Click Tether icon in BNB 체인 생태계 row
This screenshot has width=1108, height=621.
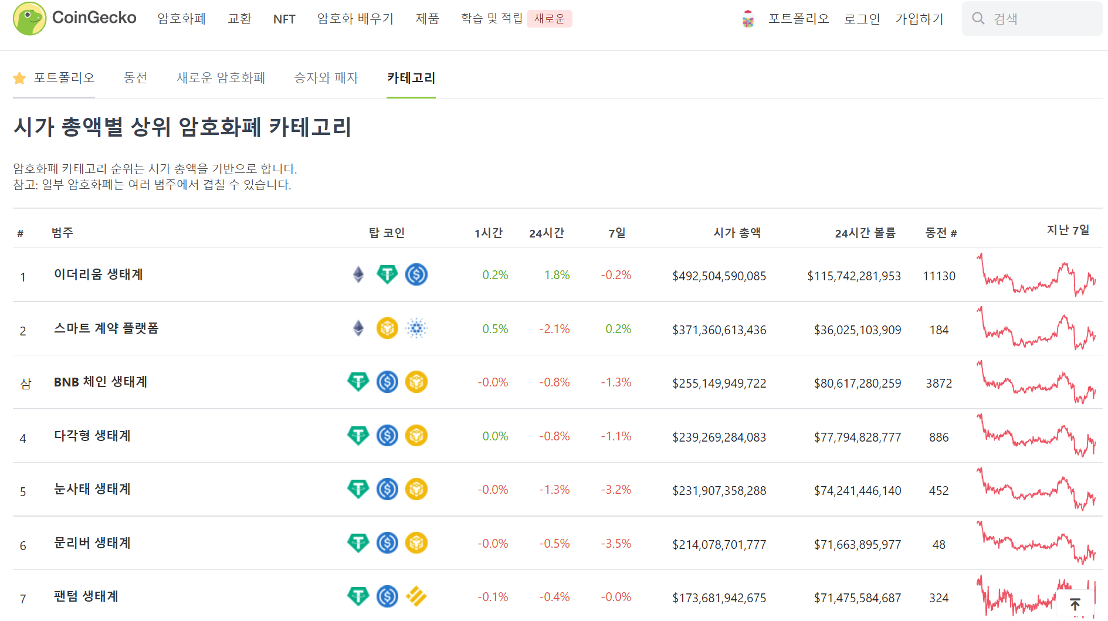click(x=358, y=382)
